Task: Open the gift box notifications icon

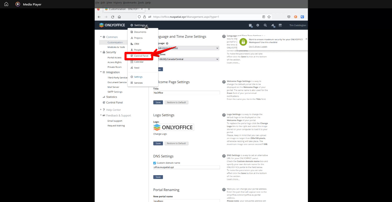Action: coord(250,25)
